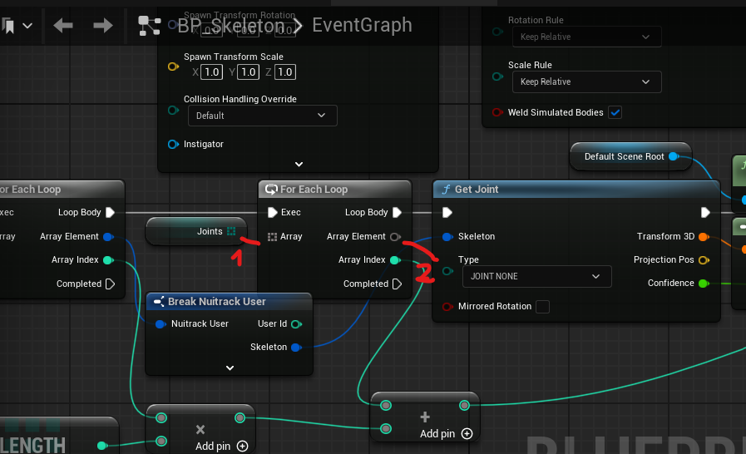Click the Mirrored Rotation red pin
This screenshot has height=454, width=746.
pos(447,307)
